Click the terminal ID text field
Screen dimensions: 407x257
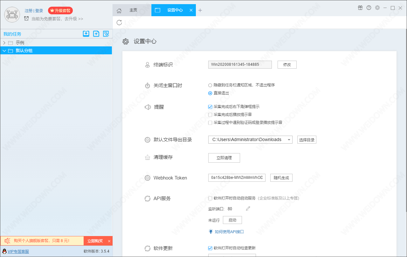coord(240,64)
